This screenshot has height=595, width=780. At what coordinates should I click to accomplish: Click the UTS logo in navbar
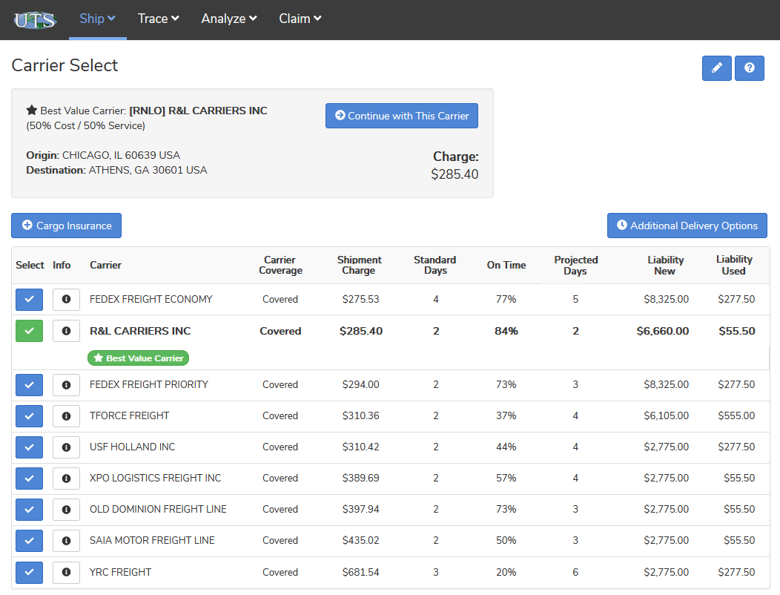[35, 20]
